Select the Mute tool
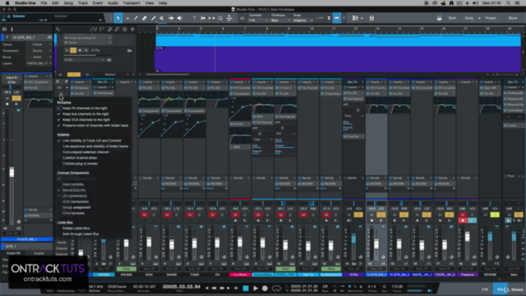 162,18
